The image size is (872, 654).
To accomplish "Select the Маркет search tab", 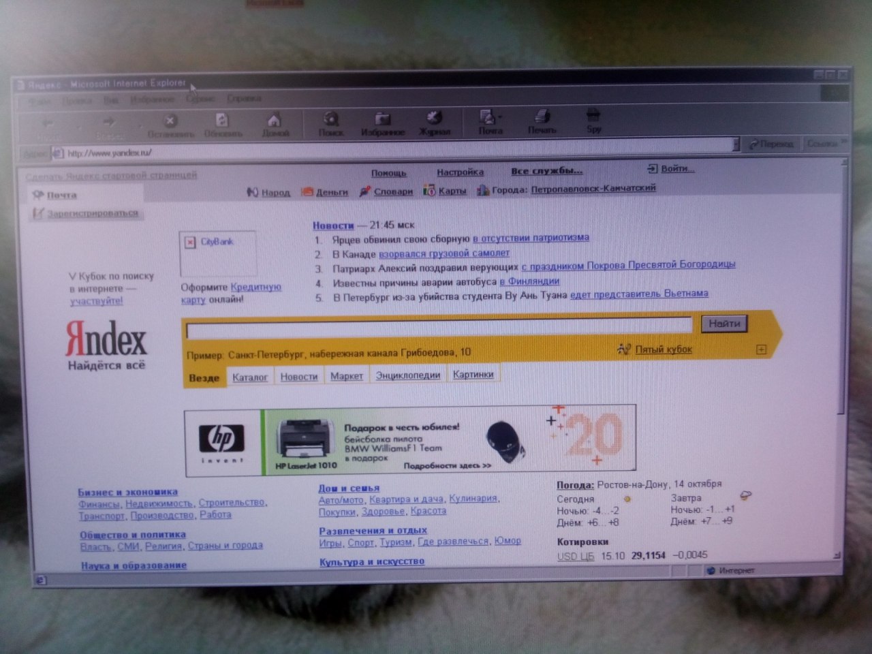I will tap(346, 375).
